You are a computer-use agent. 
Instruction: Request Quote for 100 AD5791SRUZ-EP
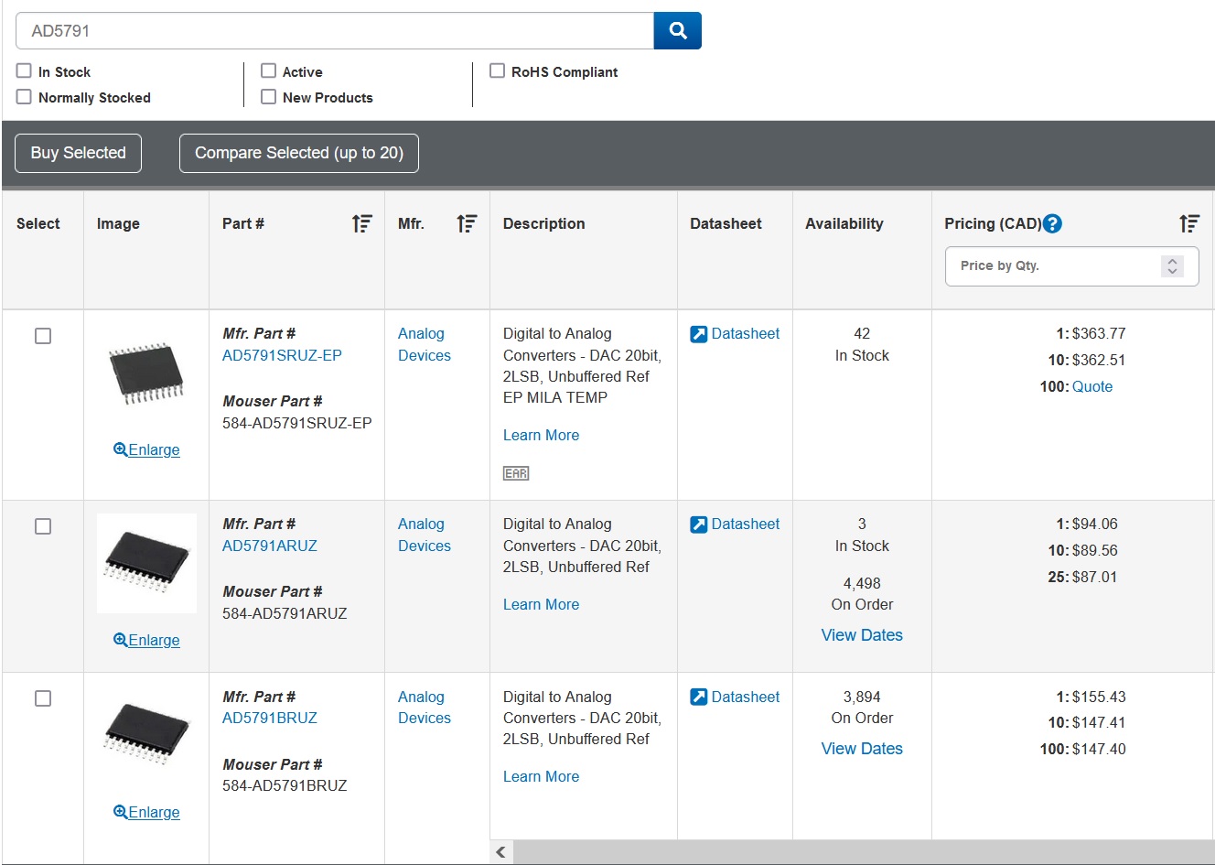[x=1092, y=386]
